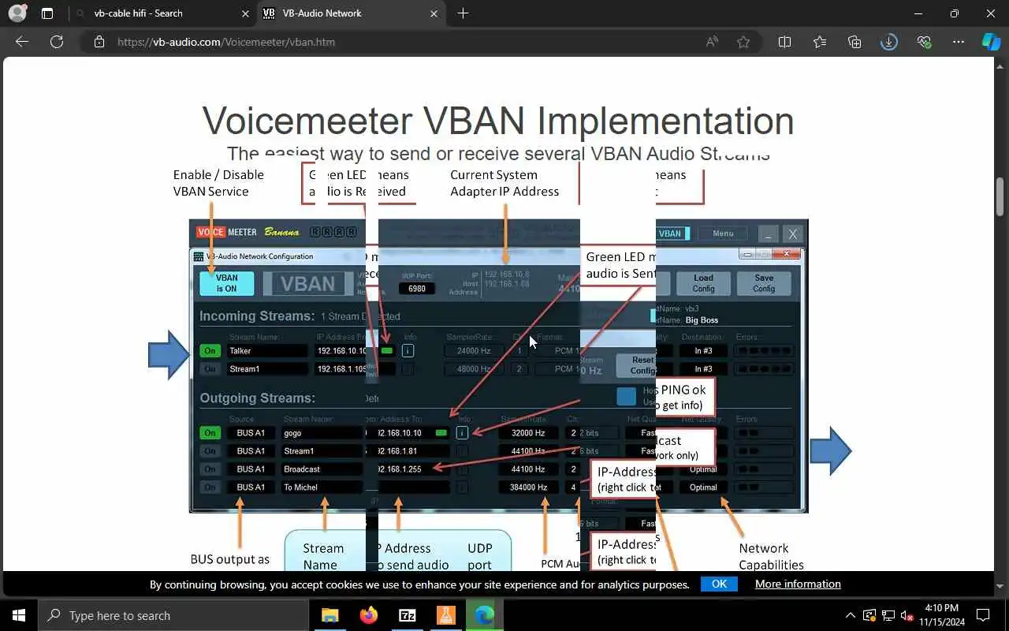This screenshot has width=1009, height=631.
Task: Select the heading "Voicemeeter VBAN Implementation"
Action: point(498,121)
